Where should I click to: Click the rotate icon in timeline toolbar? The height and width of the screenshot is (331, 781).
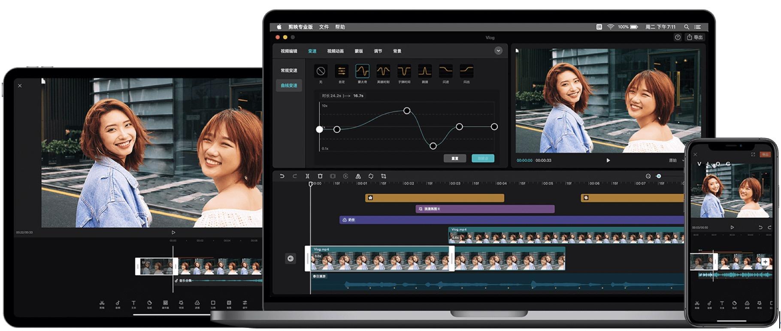pos(371,176)
